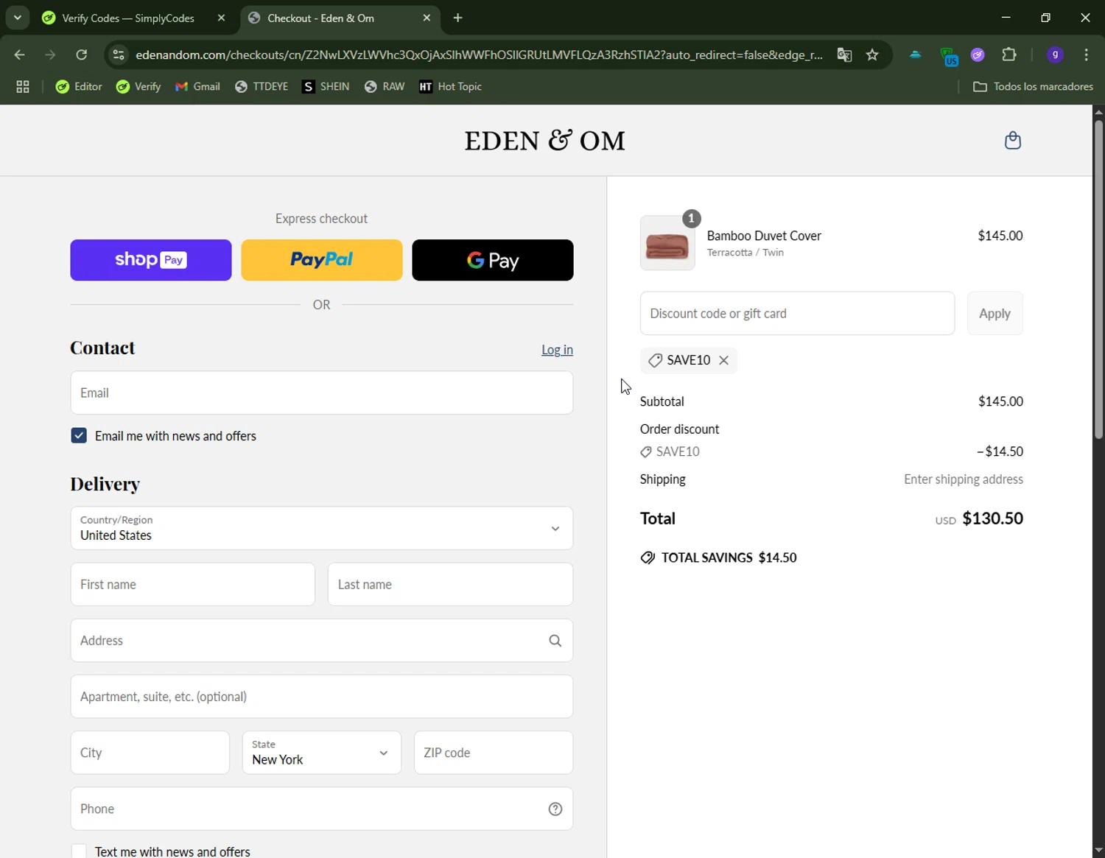This screenshot has width=1105, height=858.
Task: Open a new browser tab
Action: click(458, 18)
